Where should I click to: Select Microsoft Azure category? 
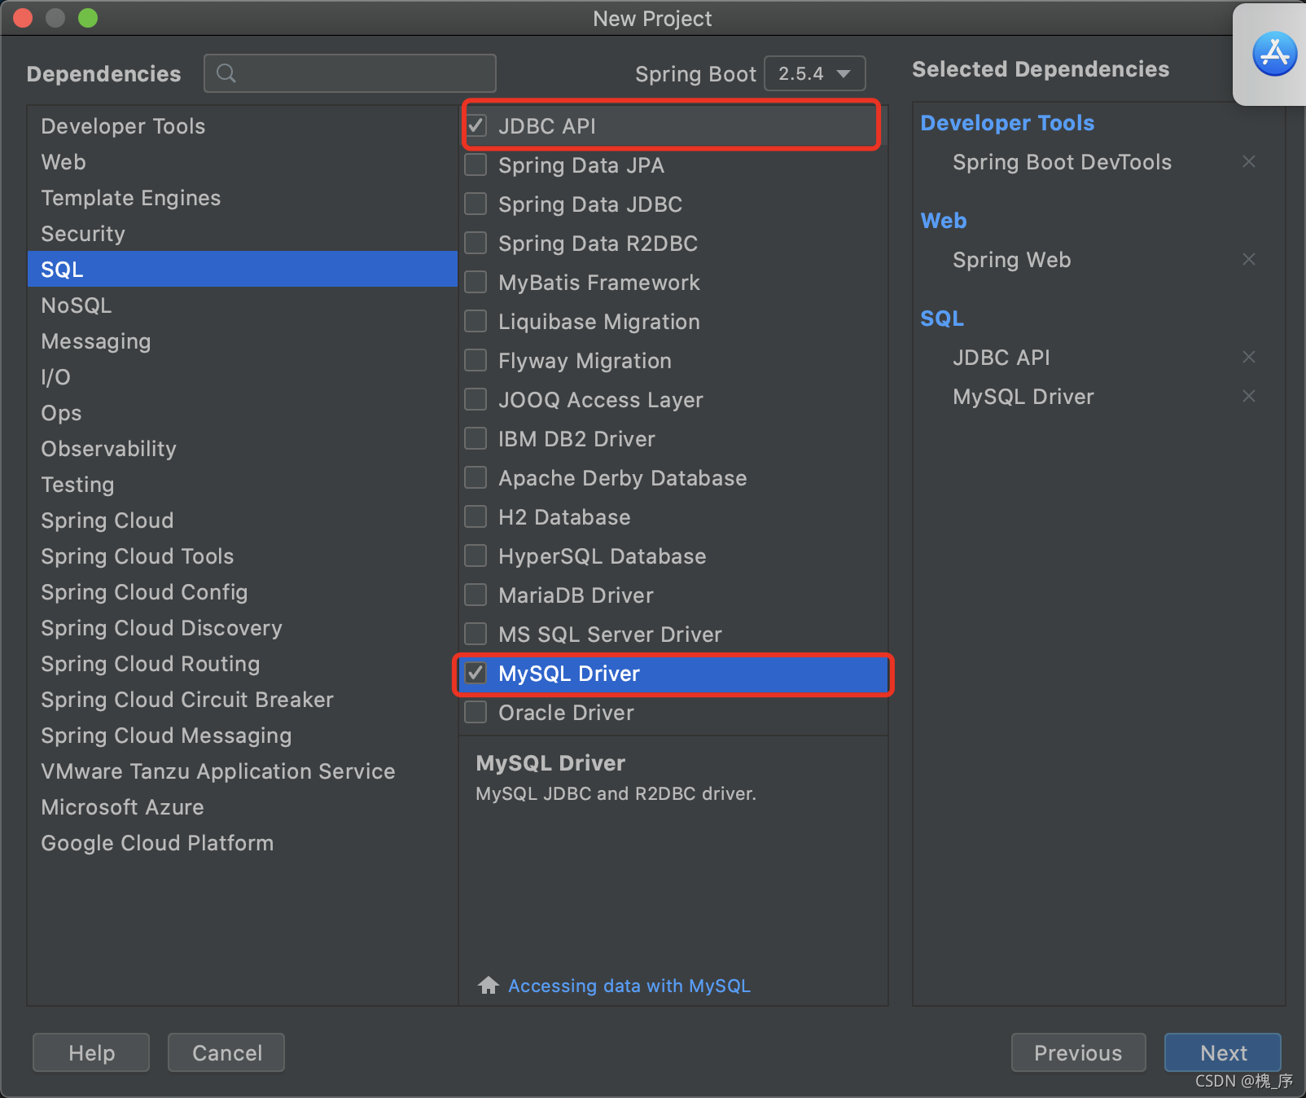click(243, 807)
